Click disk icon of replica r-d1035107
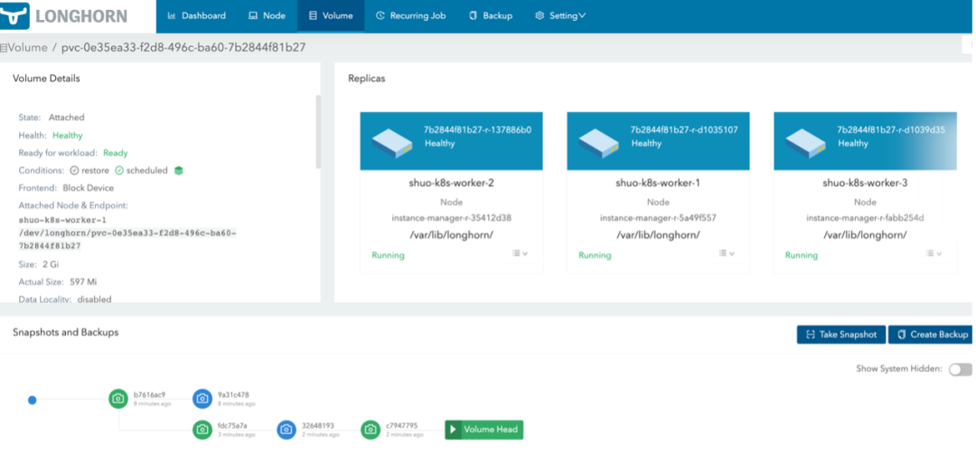 coord(599,143)
